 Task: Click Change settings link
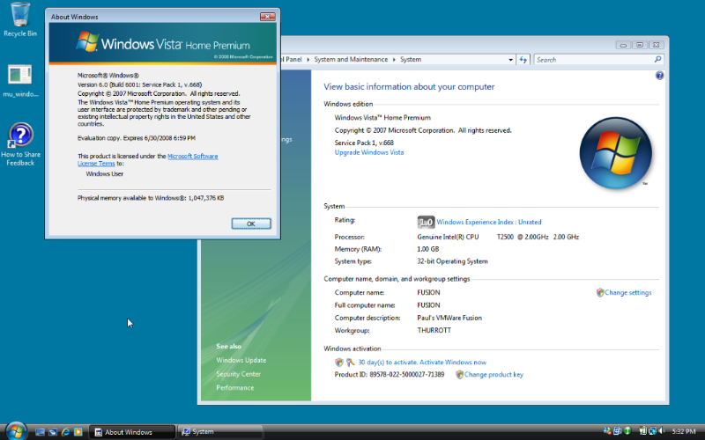click(x=627, y=293)
